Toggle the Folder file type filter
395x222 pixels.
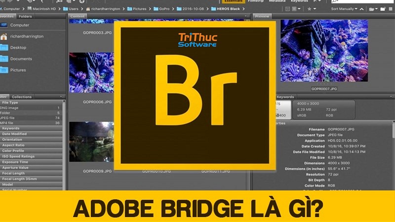[31, 113]
